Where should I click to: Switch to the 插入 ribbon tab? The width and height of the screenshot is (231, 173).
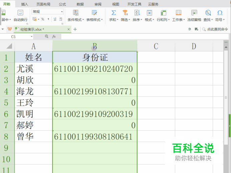pos(24,4)
